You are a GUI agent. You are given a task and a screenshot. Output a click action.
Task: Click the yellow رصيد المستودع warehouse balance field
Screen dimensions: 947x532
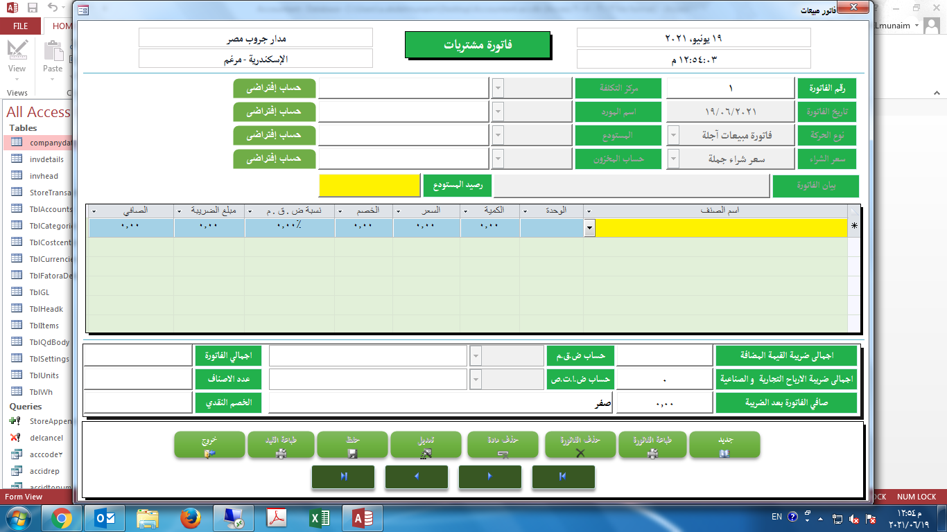click(370, 186)
